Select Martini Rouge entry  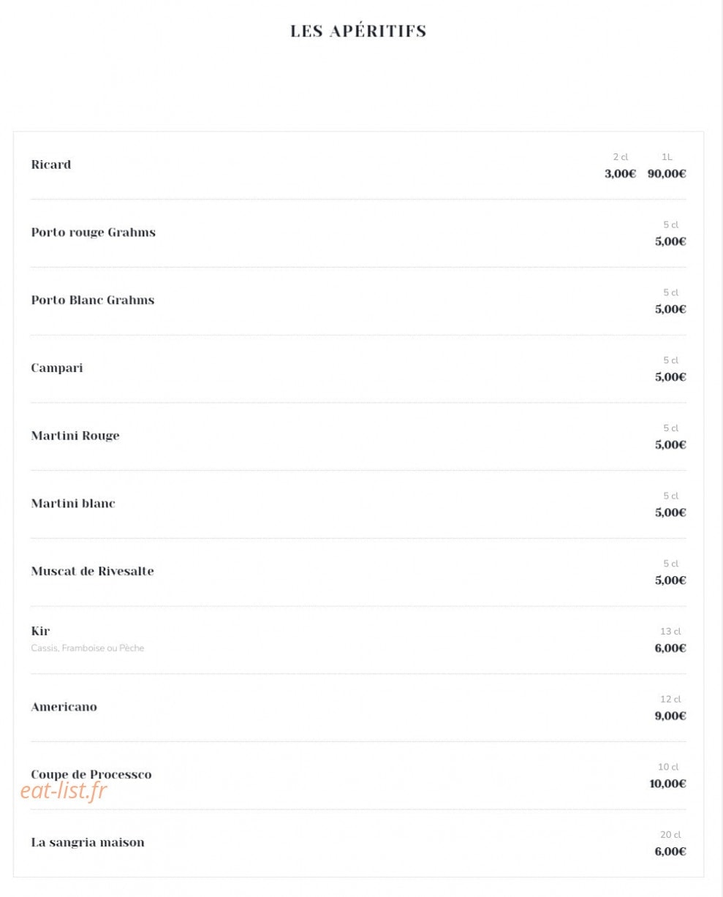tap(75, 436)
